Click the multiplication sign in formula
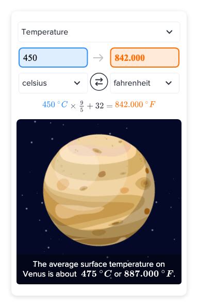The width and height of the screenshot is (198, 307). click(x=73, y=106)
